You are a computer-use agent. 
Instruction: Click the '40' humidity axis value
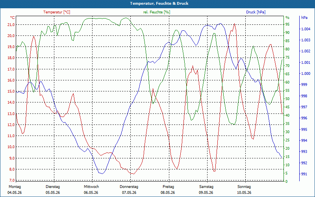pos(288,115)
